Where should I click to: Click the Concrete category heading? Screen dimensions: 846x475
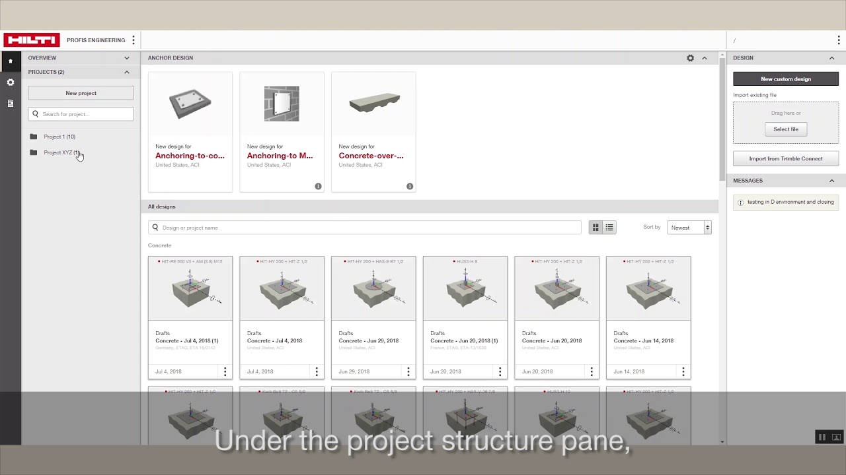tap(159, 245)
